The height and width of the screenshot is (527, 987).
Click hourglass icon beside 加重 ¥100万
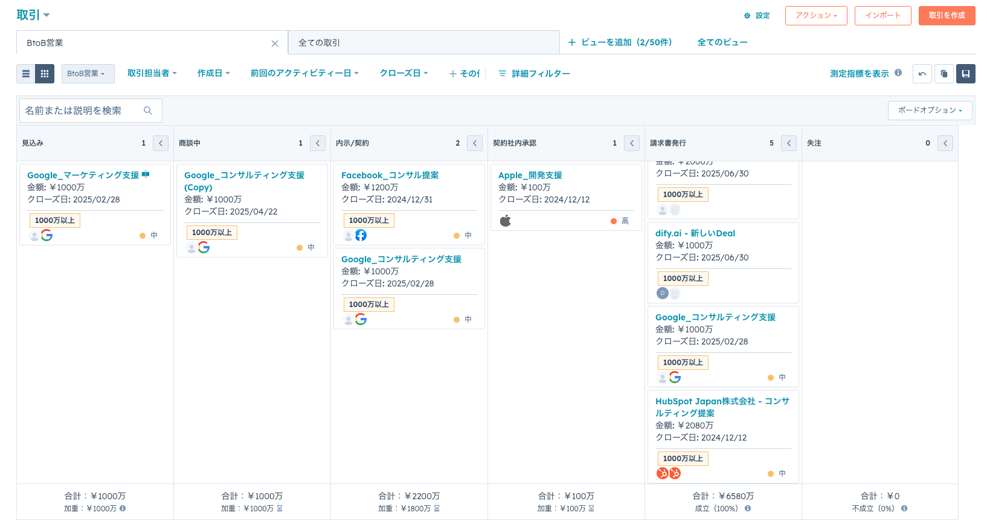tap(591, 508)
